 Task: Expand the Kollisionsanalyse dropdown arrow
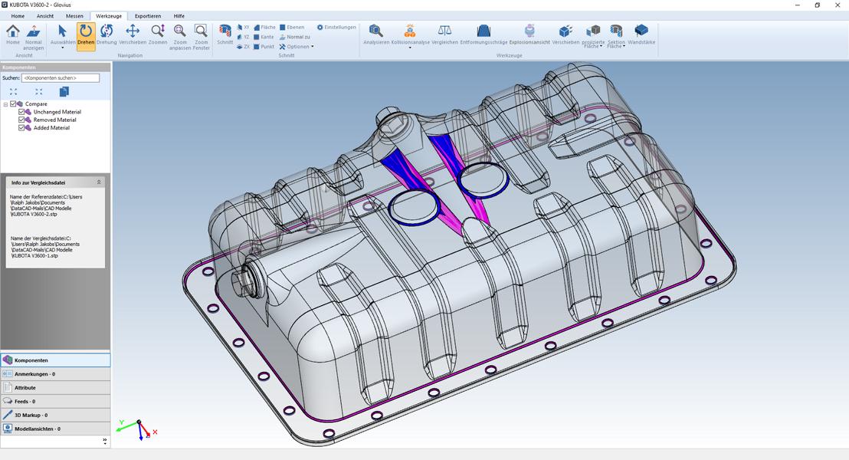click(x=410, y=48)
